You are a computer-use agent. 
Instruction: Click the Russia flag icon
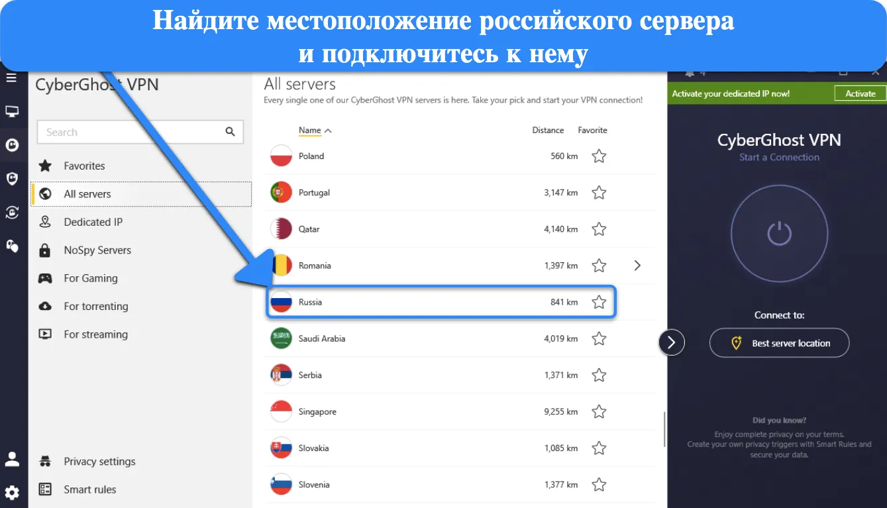(282, 302)
